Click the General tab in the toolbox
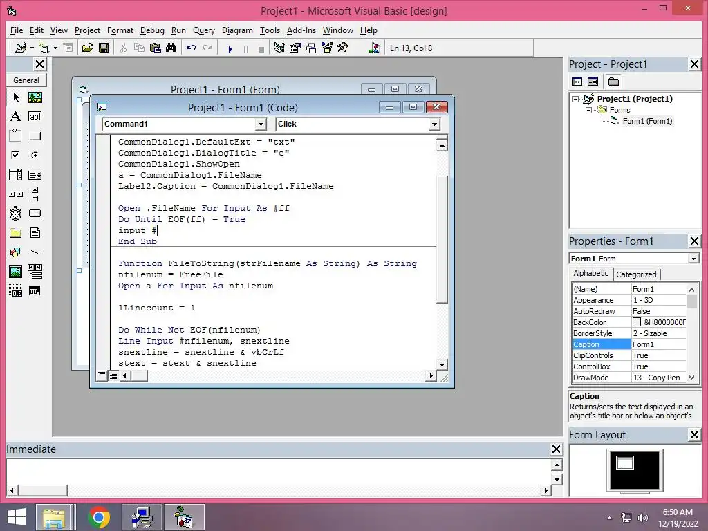 coord(26,80)
